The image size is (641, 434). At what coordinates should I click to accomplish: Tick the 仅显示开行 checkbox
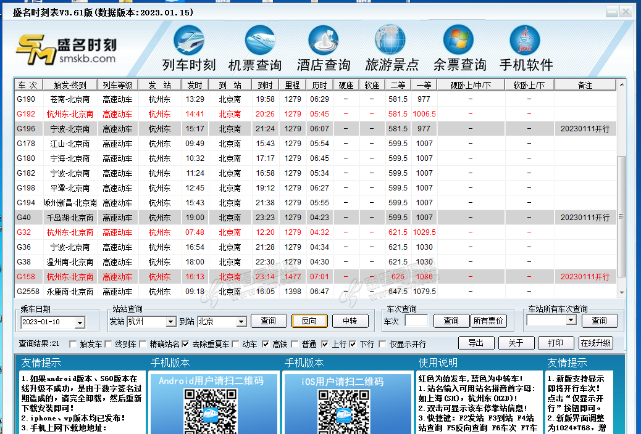point(382,344)
